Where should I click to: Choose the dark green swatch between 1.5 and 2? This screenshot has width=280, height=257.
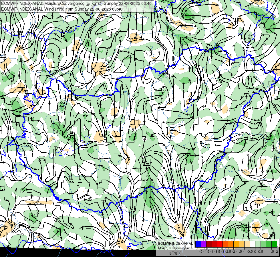pyautogui.click(x=274, y=244)
